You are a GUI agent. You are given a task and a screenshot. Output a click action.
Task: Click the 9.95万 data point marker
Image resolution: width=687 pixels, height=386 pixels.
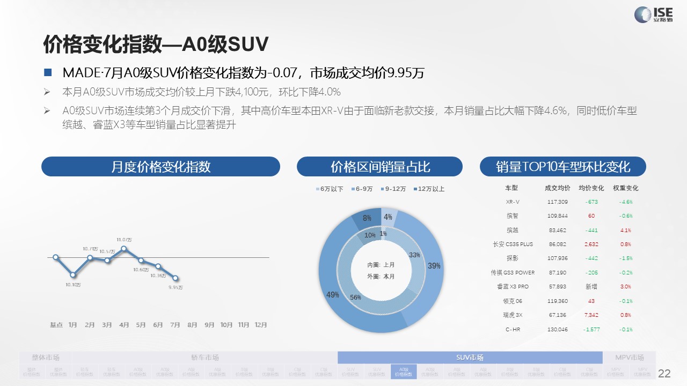click(175, 278)
